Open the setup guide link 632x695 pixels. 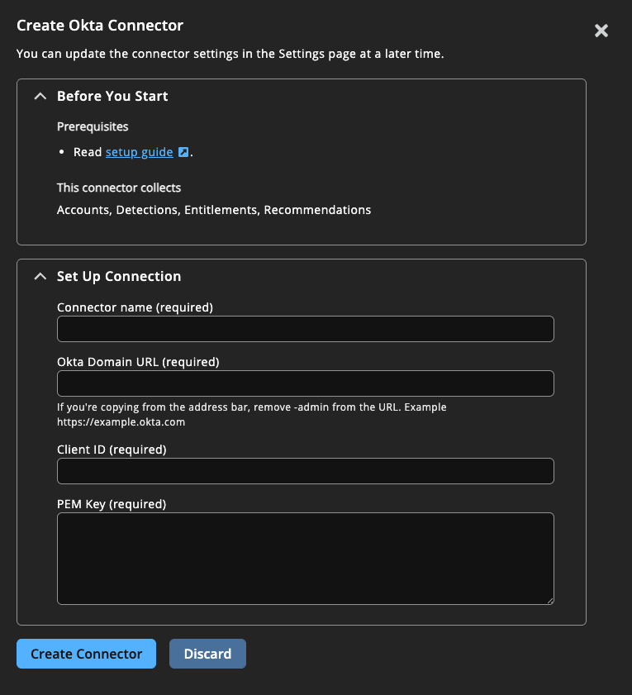coord(139,151)
